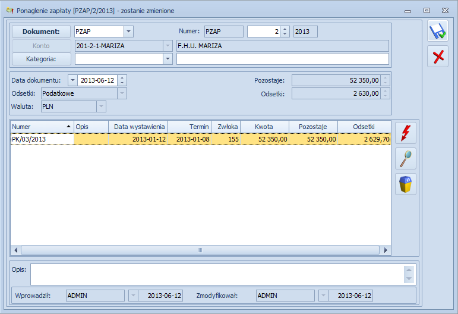The height and width of the screenshot is (314, 458).
Task: Open the Zmodyfikował date dropdown arrow
Action: pos(323,296)
